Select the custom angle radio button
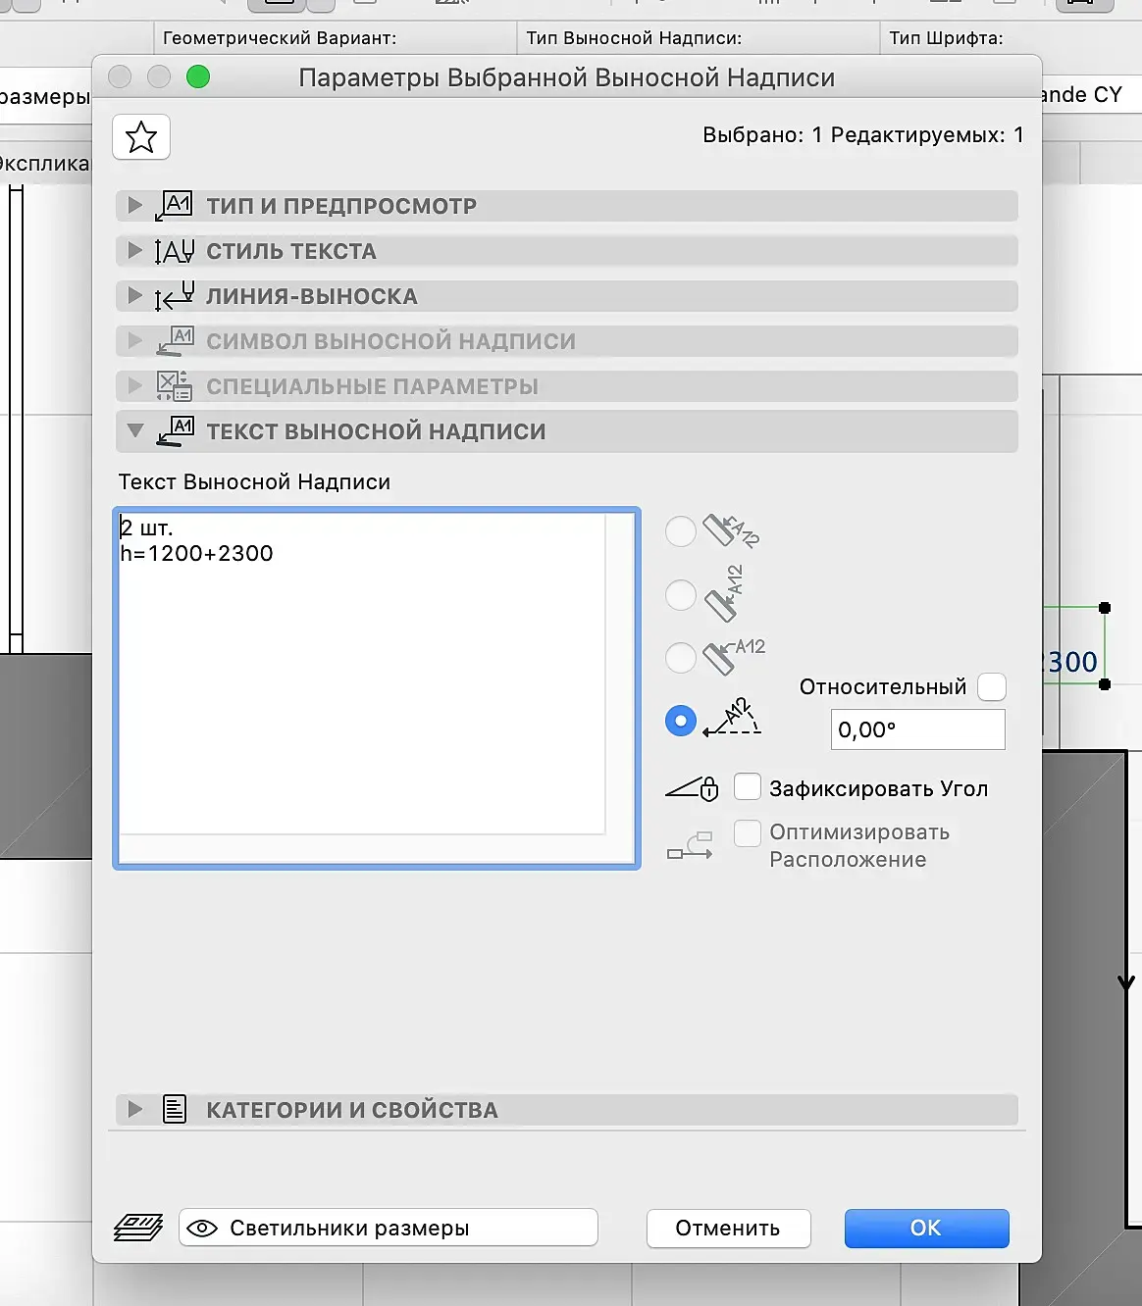The width and height of the screenshot is (1142, 1306). coord(681,721)
